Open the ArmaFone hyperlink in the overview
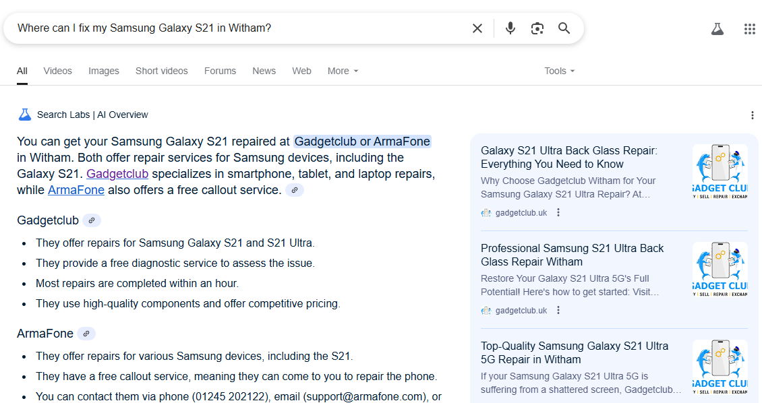This screenshot has width=762, height=403. pyautogui.click(x=76, y=190)
